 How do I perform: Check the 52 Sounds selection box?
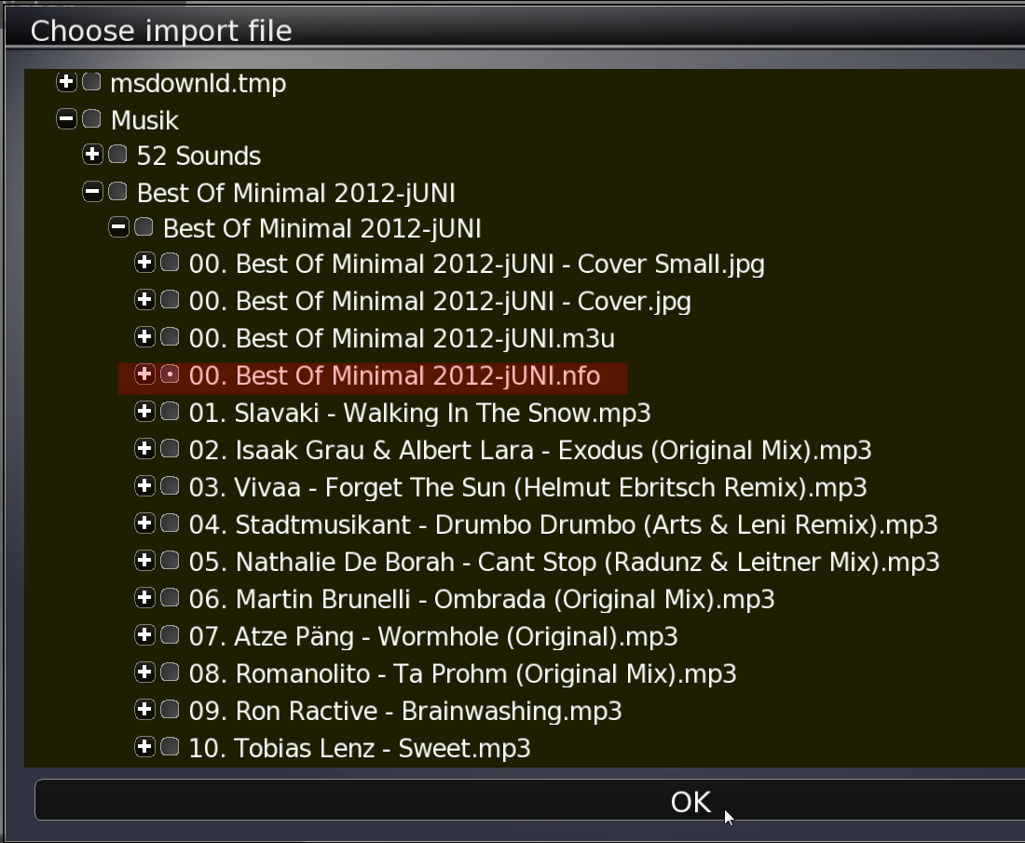click(x=117, y=155)
